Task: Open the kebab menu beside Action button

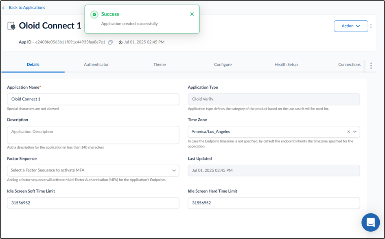Action: pyautogui.click(x=371, y=26)
